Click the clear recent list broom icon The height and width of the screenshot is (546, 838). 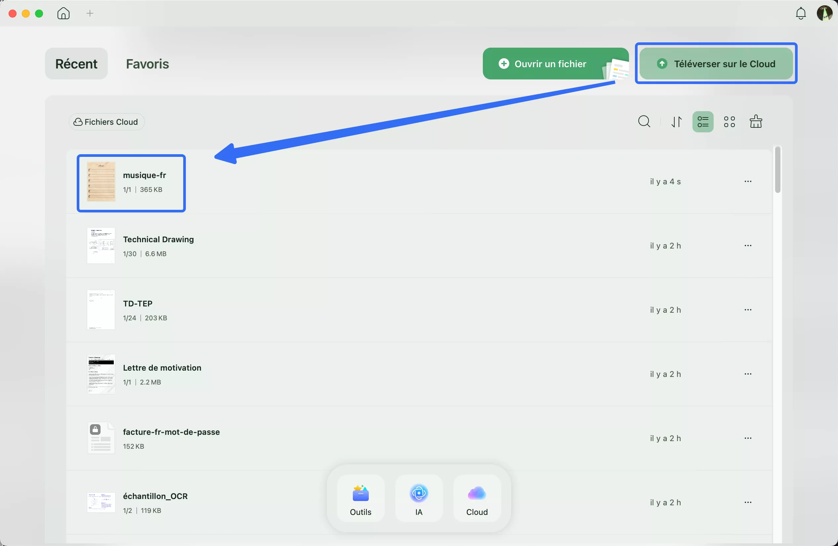756,122
